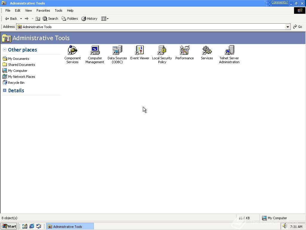Click the first quick launch notepad icon

pos(25,226)
